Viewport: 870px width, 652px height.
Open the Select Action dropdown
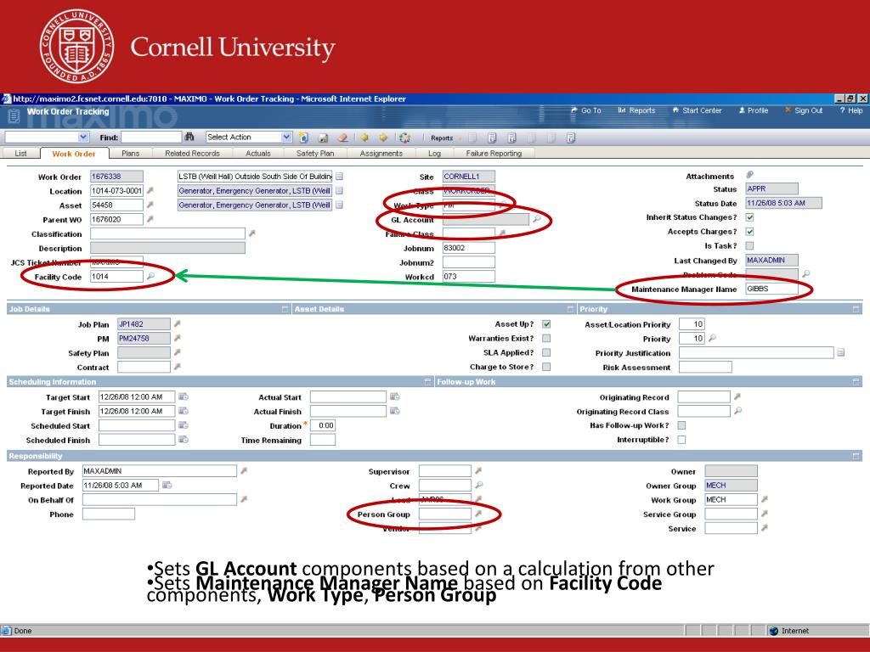286,137
